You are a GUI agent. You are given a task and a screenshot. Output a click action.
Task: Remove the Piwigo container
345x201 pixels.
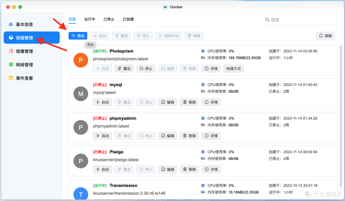pyautogui.click(x=189, y=169)
